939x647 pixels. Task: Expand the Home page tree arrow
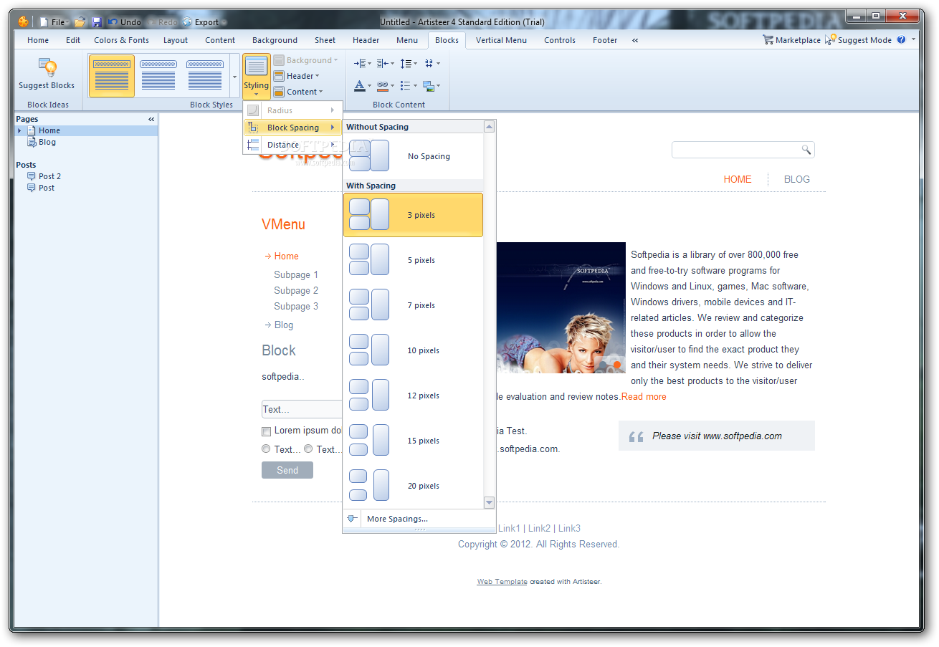tap(20, 130)
